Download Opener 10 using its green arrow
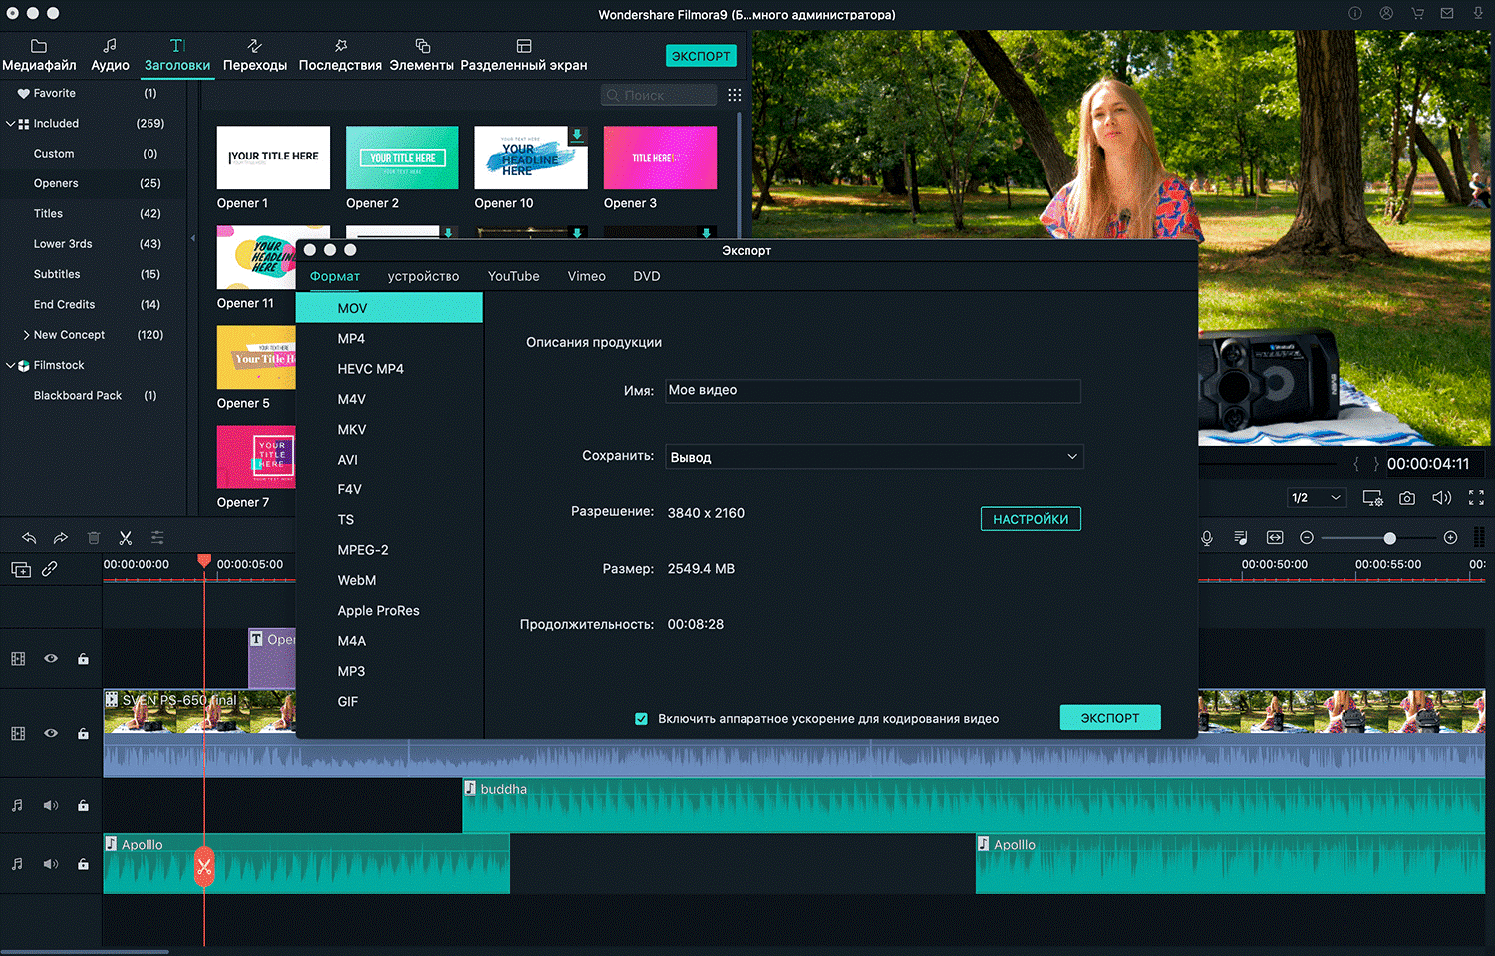The image size is (1495, 956). click(x=577, y=135)
